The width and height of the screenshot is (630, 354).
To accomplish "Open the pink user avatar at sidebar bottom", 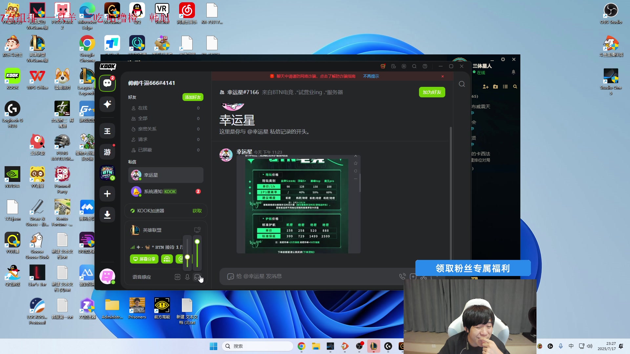I will (x=107, y=276).
